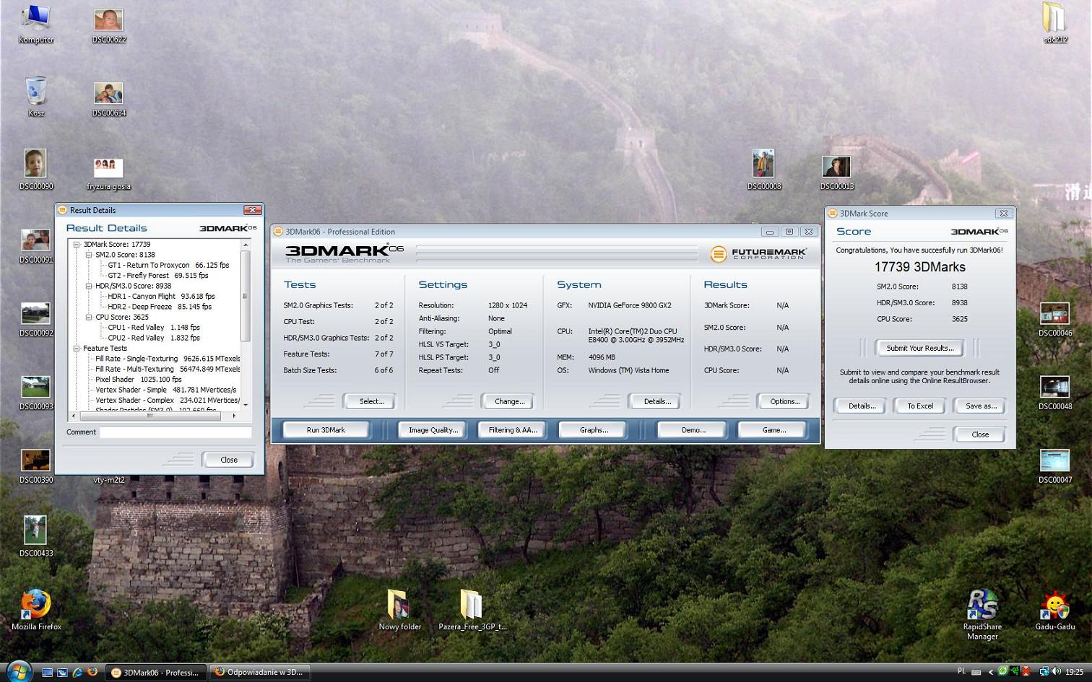Open the Nowy folder desktop folder
Screen dimensions: 1092x682
(399, 611)
